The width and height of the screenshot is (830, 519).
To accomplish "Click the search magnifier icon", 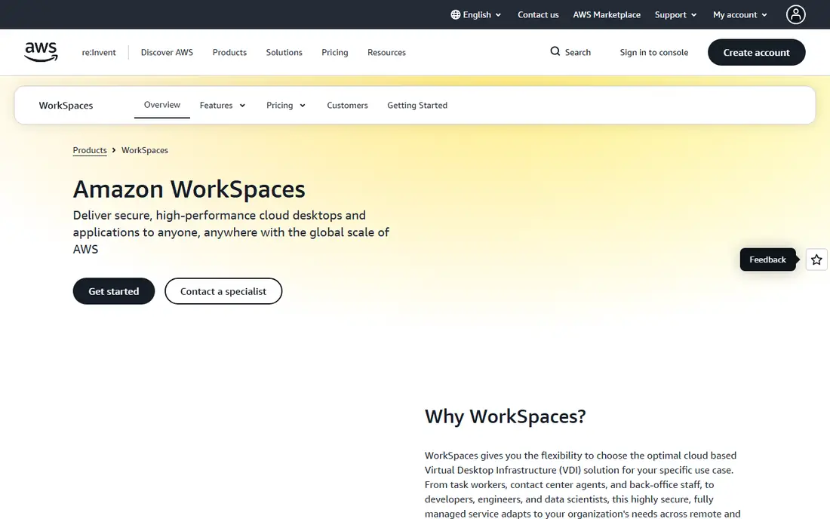I will (x=555, y=51).
